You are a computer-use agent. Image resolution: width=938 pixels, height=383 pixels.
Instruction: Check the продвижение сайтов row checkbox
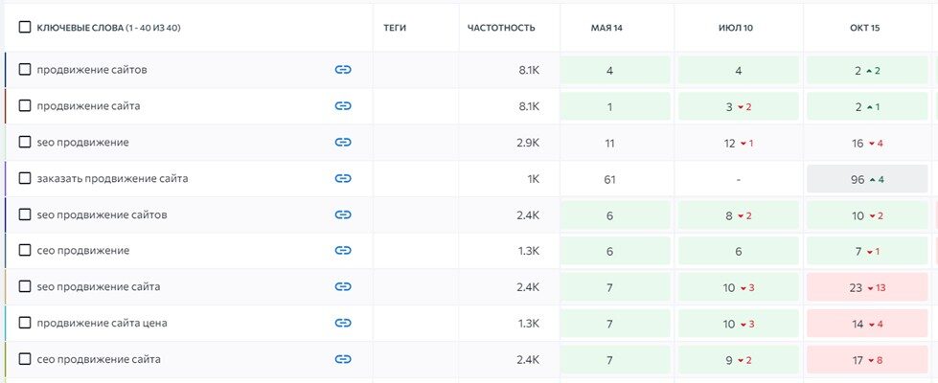coord(25,70)
